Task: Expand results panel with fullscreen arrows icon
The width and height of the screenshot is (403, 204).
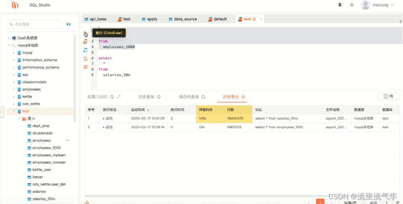Action: (x=119, y=97)
